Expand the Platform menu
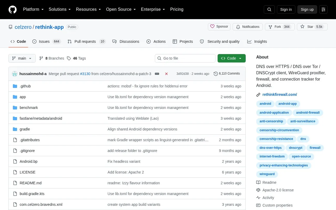This screenshot has width=336, height=210. coord(33,9)
